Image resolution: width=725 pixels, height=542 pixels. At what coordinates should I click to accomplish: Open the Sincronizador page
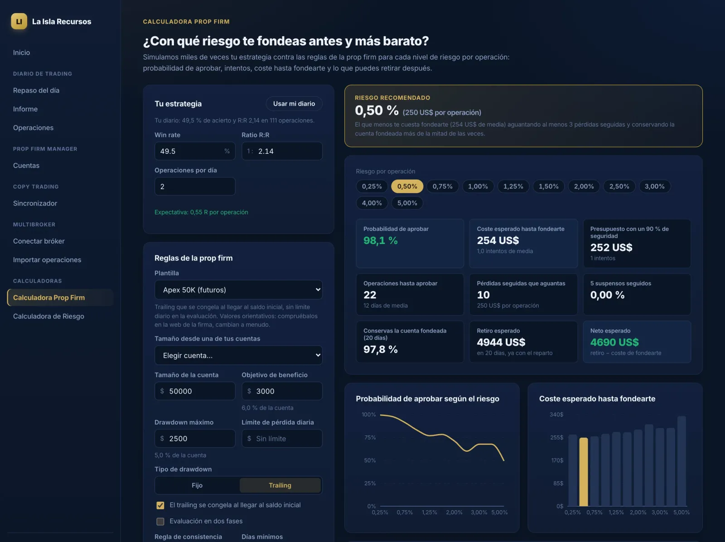[x=35, y=203]
